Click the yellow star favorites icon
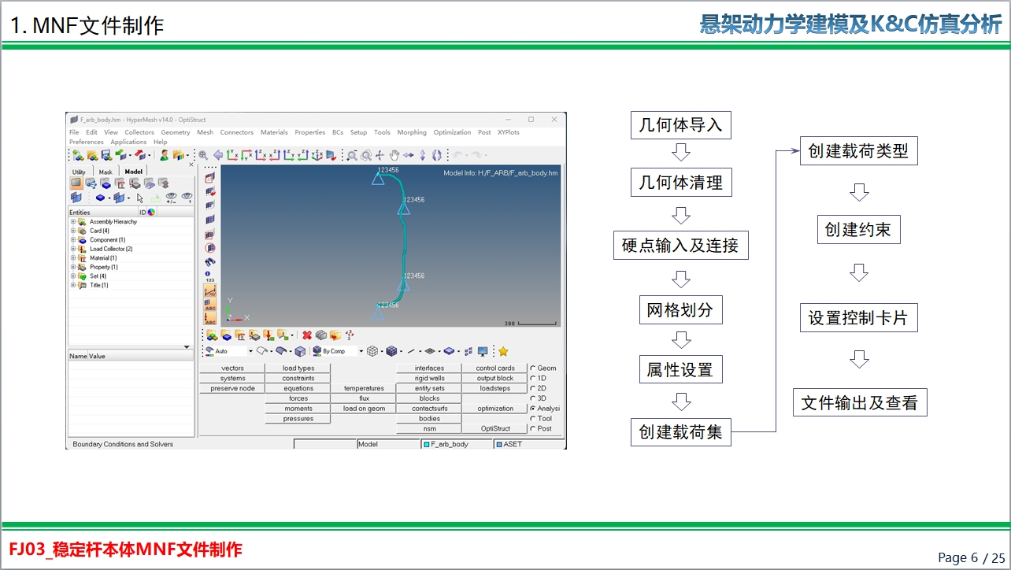Image resolution: width=1011 pixels, height=570 pixels. [503, 351]
